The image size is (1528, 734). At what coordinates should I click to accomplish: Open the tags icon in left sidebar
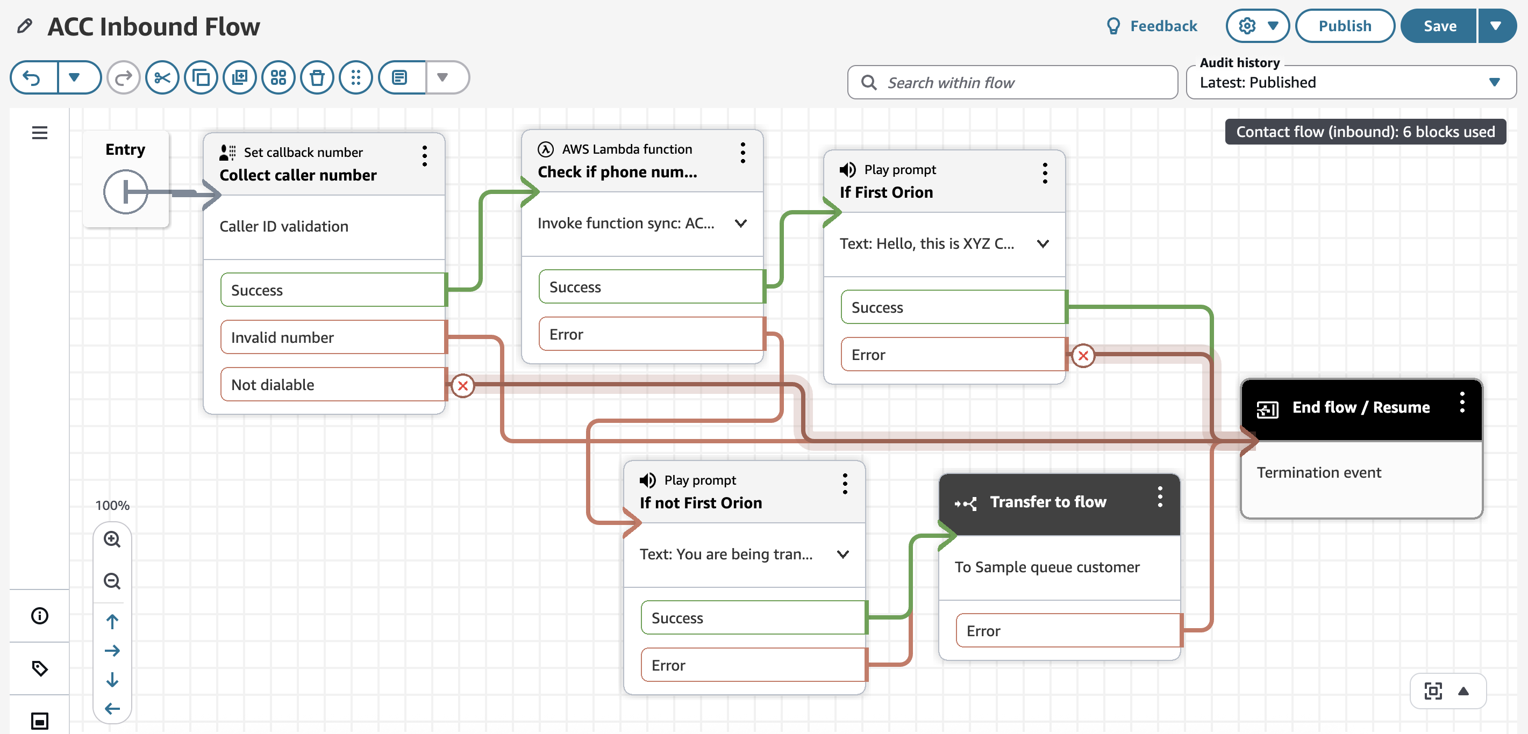pos(40,668)
